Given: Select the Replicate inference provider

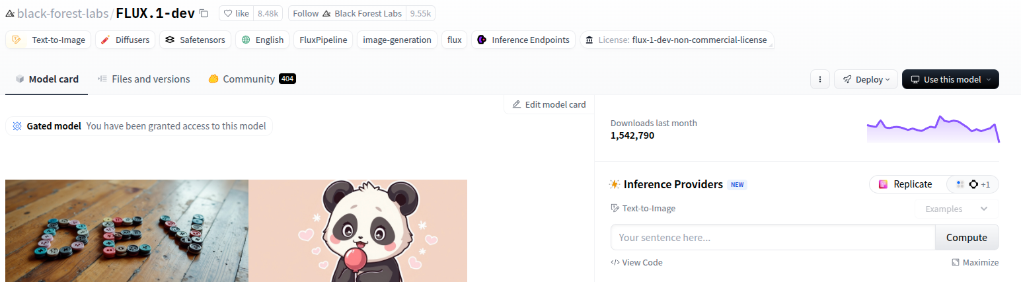Looking at the screenshot, I should 905,184.
